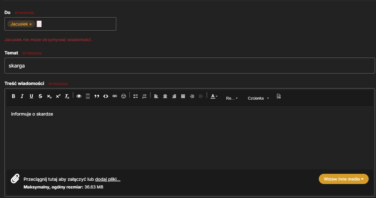This screenshot has height=198, width=376.
Task: Toggle bold text formatting
Action: pyautogui.click(x=14, y=96)
